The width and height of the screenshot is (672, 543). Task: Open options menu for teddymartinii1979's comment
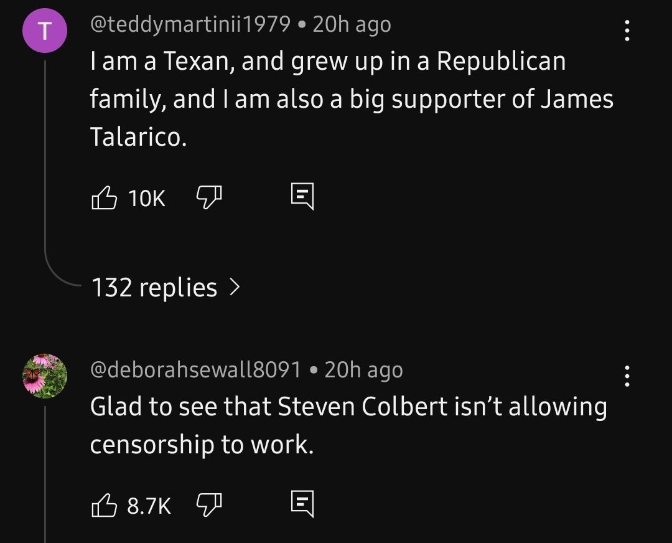point(626,31)
